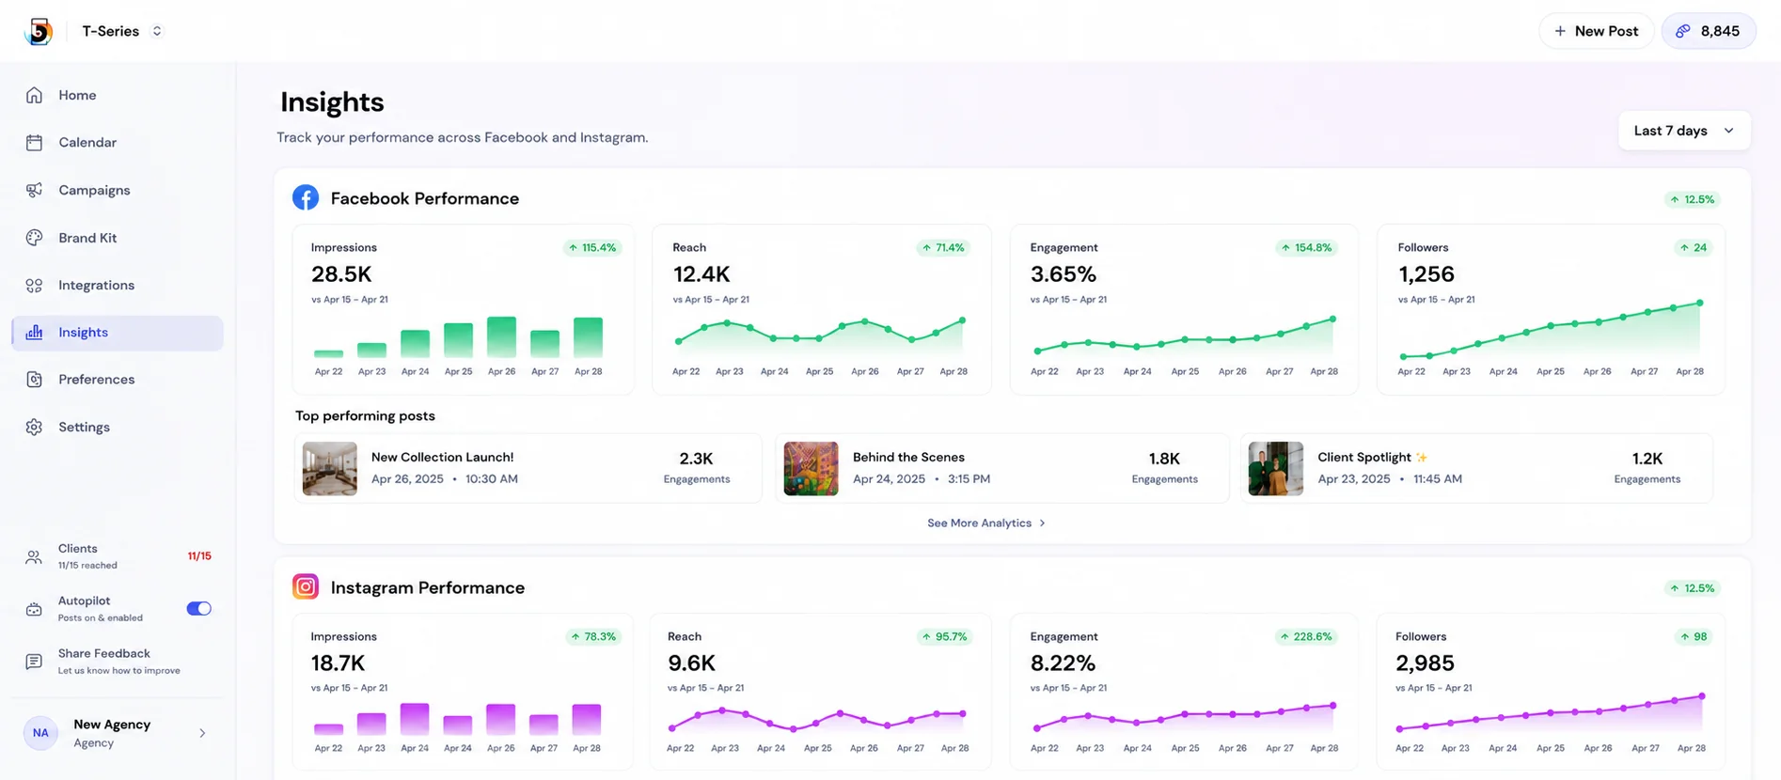
Task: Click New Collection Launch! post title
Action: pyautogui.click(x=442, y=457)
